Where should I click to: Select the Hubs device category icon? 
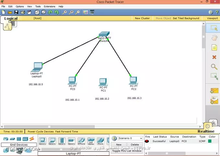(x=19, y=139)
